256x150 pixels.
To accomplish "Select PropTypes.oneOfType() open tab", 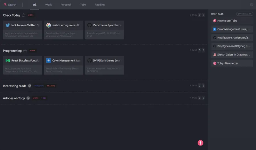I will pos(232,46).
